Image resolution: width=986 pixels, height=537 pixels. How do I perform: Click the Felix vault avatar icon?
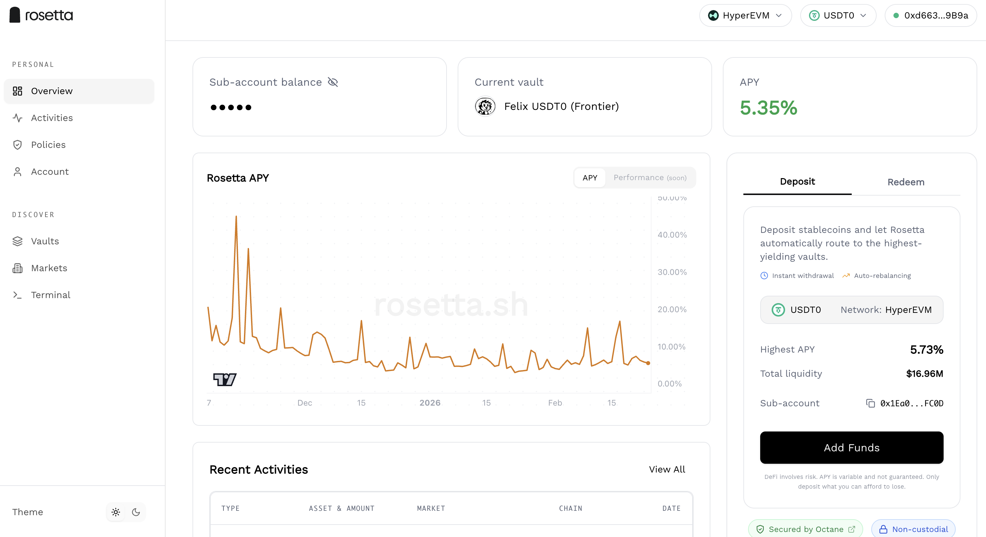(485, 106)
